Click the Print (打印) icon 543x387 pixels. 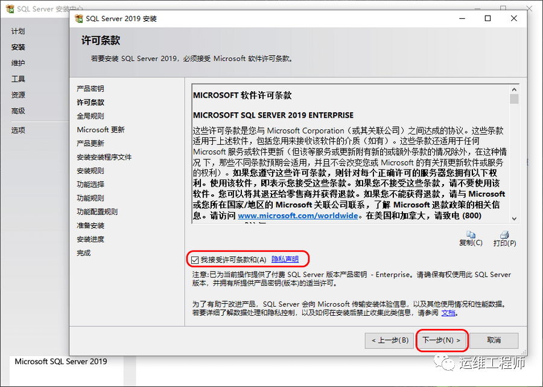click(x=504, y=235)
